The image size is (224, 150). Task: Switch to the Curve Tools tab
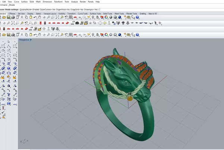pos(83,14)
